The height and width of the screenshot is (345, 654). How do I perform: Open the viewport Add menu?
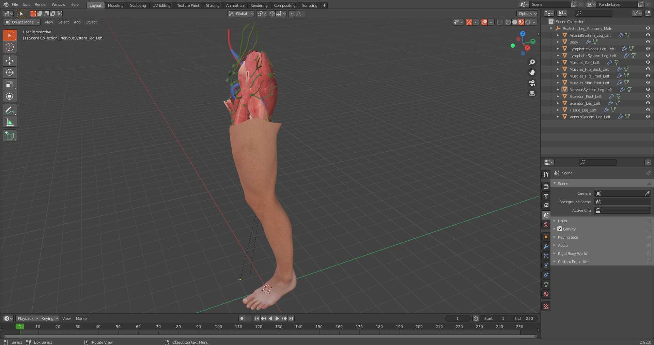(x=77, y=22)
